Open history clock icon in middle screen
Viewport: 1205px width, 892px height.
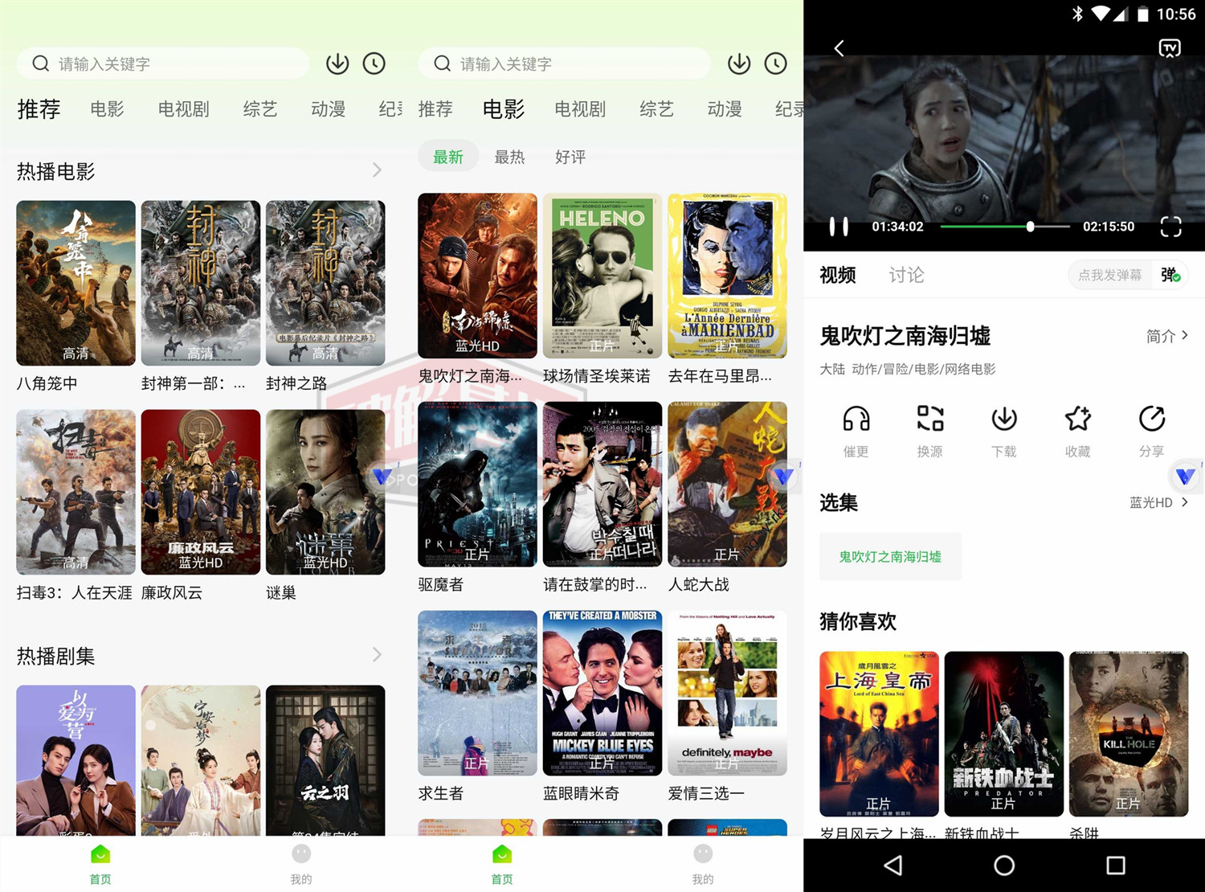click(x=776, y=63)
